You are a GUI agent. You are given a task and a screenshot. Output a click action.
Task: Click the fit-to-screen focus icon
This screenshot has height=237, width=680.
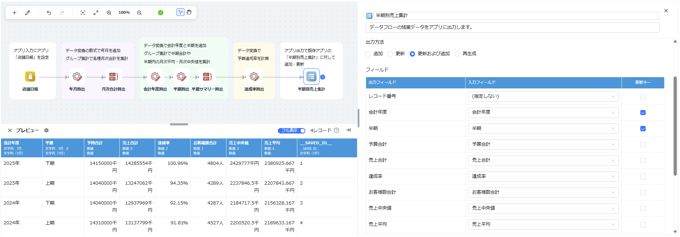pos(83,13)
